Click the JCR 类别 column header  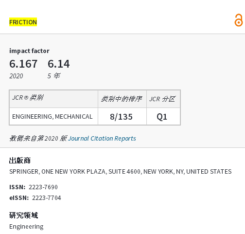coord(53,99)
